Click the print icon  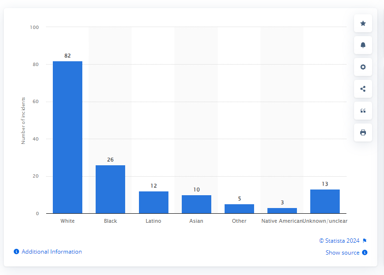[363, 133]
